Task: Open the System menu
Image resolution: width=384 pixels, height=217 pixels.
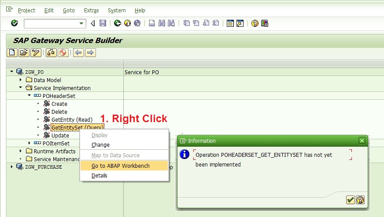Action: coord(117,10)
